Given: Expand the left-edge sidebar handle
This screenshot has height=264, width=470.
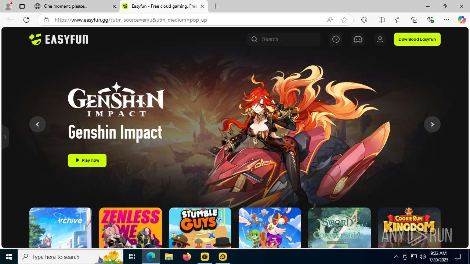Looking at the screenshot, I should (x=5, y=137).
